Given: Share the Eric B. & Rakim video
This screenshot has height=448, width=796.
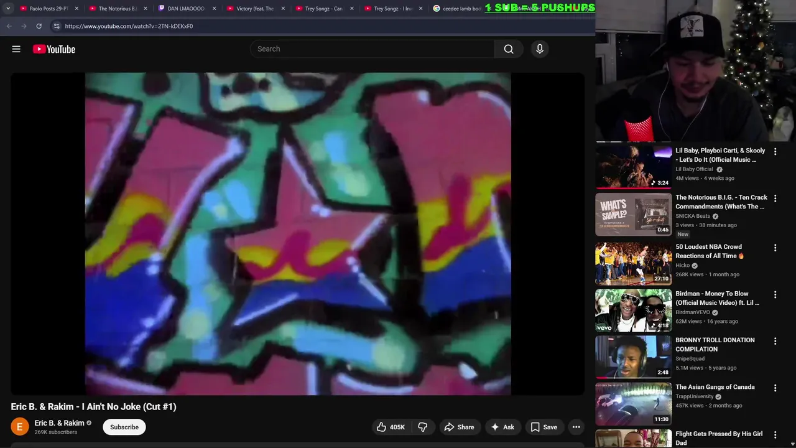Looking at the screenshot, I should [459, 427].
